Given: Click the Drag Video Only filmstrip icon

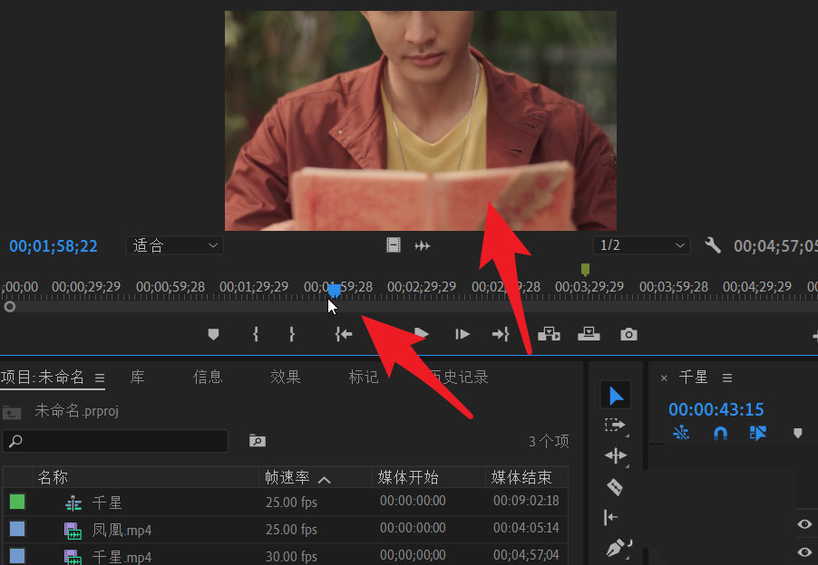Looking at the screenshot, I should coord(394,245).
